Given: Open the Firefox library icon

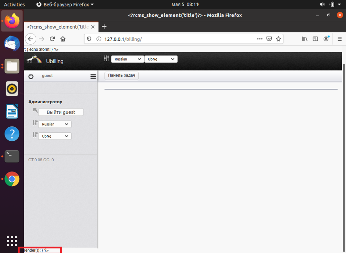Looking at the screenshot, I should coord(304,39).
